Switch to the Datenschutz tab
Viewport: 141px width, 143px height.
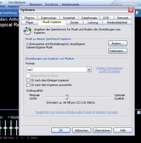tap(49, 18)
